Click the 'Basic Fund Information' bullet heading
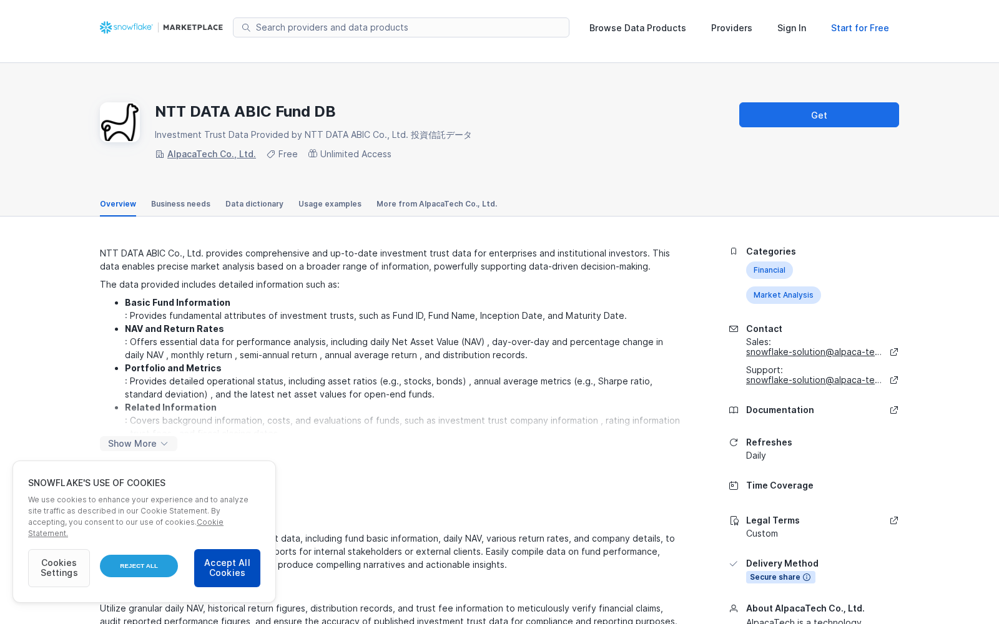This screenshot has width=999, height=624. [x=177, y=303]
